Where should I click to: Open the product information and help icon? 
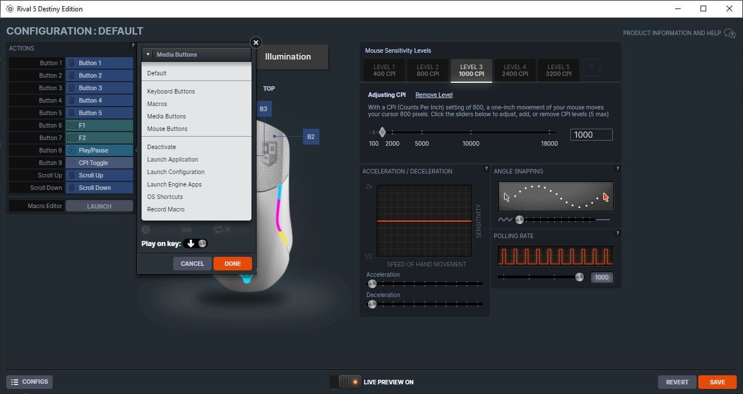click(x=730, y=33)
